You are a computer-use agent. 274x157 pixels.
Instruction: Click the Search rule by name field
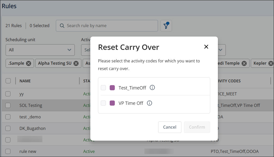click(x=110, y=26)
